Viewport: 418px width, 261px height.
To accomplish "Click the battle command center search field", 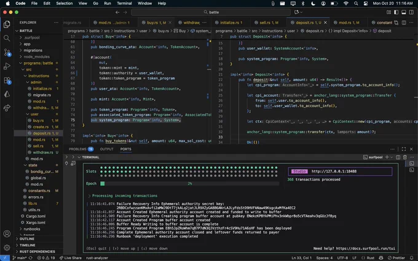I will point(211,12).
